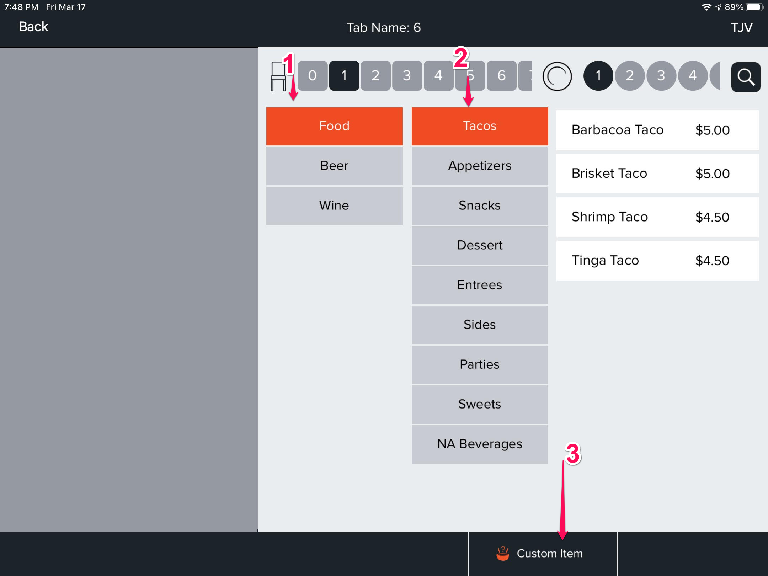The image size is (768, 576).
Task: Add Barbacoa Taco to the tab
Action: coord(657,130)
